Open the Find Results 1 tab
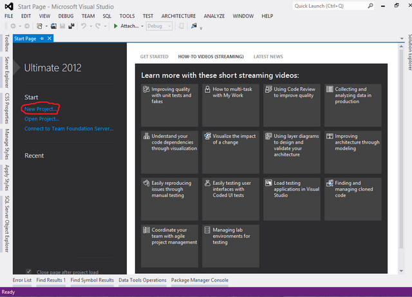Screen dimensions: 412x297 51,280
